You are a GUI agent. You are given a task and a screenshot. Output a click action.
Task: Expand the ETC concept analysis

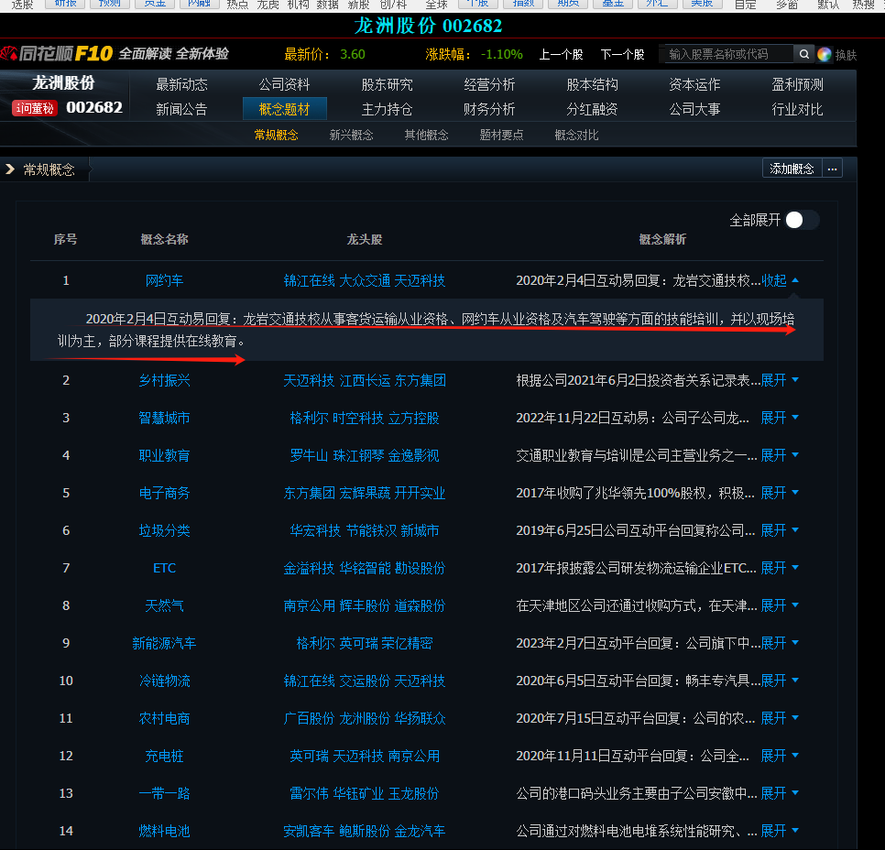[780, 568]
